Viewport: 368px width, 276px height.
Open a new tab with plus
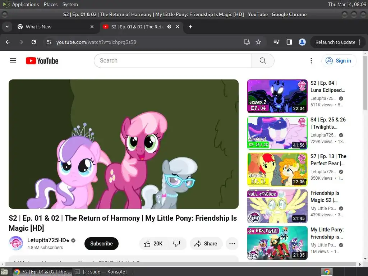click(x=190, y=27)
